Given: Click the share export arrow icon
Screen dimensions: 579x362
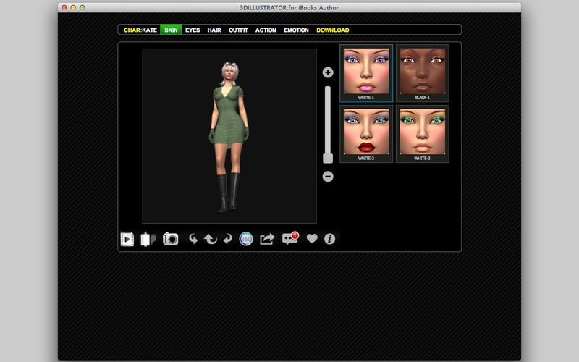Looking at the screenshot, I should [267, 239].
